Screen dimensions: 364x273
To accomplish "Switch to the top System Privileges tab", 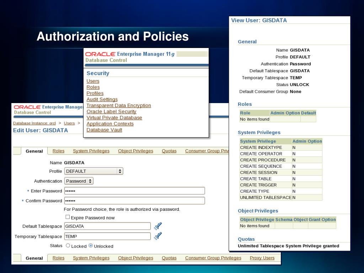I will 91,151.
